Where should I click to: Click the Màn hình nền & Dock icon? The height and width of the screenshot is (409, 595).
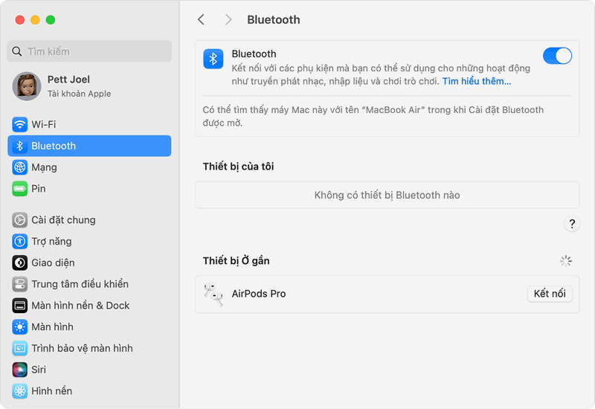tap(20, 306)
